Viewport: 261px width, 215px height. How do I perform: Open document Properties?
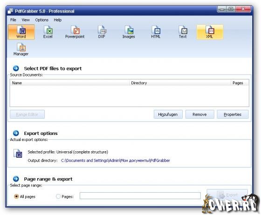point(233,114)
